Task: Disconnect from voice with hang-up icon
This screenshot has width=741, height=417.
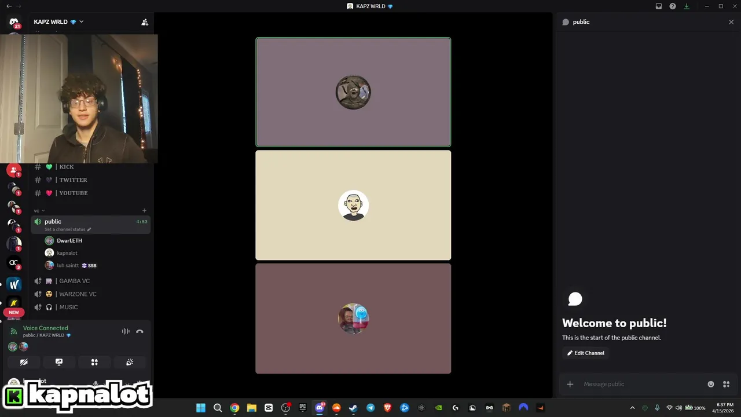Action: (140, 331)
